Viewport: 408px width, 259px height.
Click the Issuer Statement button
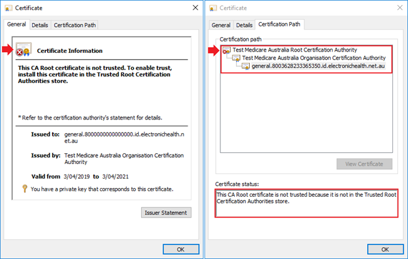(166, 212)
